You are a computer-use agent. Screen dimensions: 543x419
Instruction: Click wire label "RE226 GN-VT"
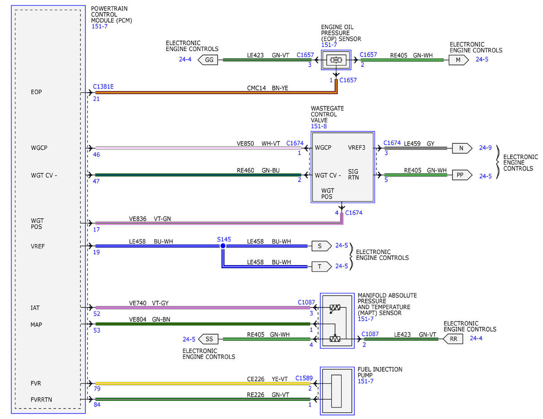point(268,395)
